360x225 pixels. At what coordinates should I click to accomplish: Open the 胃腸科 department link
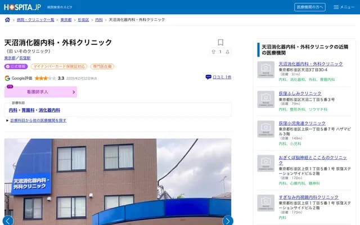28,110
